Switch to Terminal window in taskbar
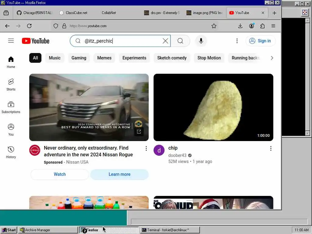The height and width of the screenshot is (234, 312). click(170, 230)
